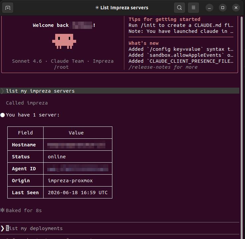
Task: Click the 'list my deployments' prompt input
Action: point(120,228)
